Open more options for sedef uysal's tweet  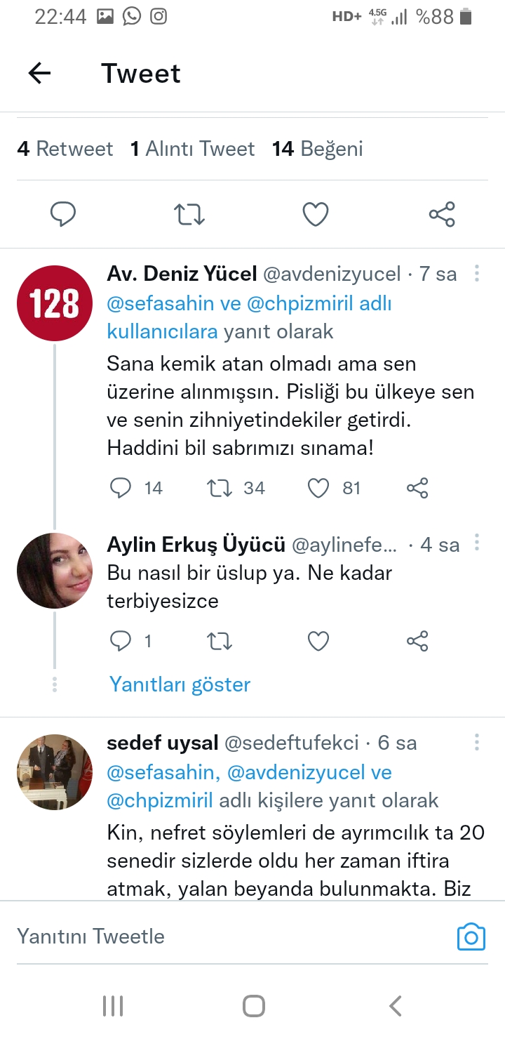(477, 742)
